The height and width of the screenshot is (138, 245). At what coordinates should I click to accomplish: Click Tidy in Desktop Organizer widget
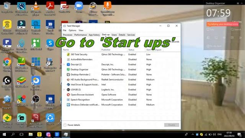211,30
